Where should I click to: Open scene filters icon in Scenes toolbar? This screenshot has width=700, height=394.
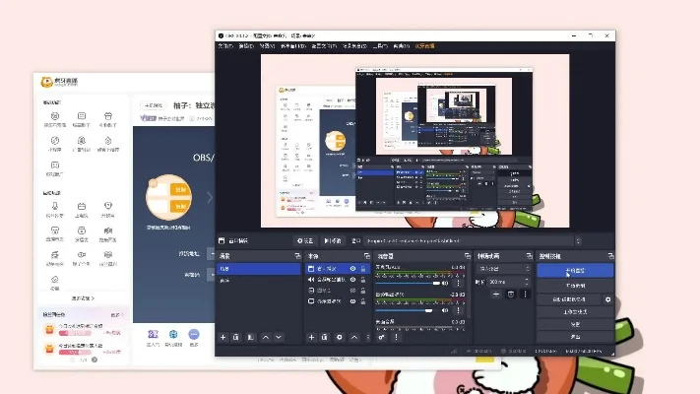coord(251,337)
